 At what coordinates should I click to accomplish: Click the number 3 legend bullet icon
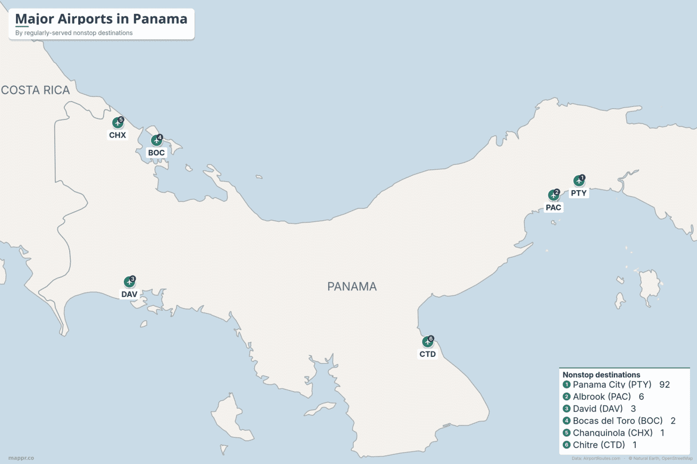point(567,409)
